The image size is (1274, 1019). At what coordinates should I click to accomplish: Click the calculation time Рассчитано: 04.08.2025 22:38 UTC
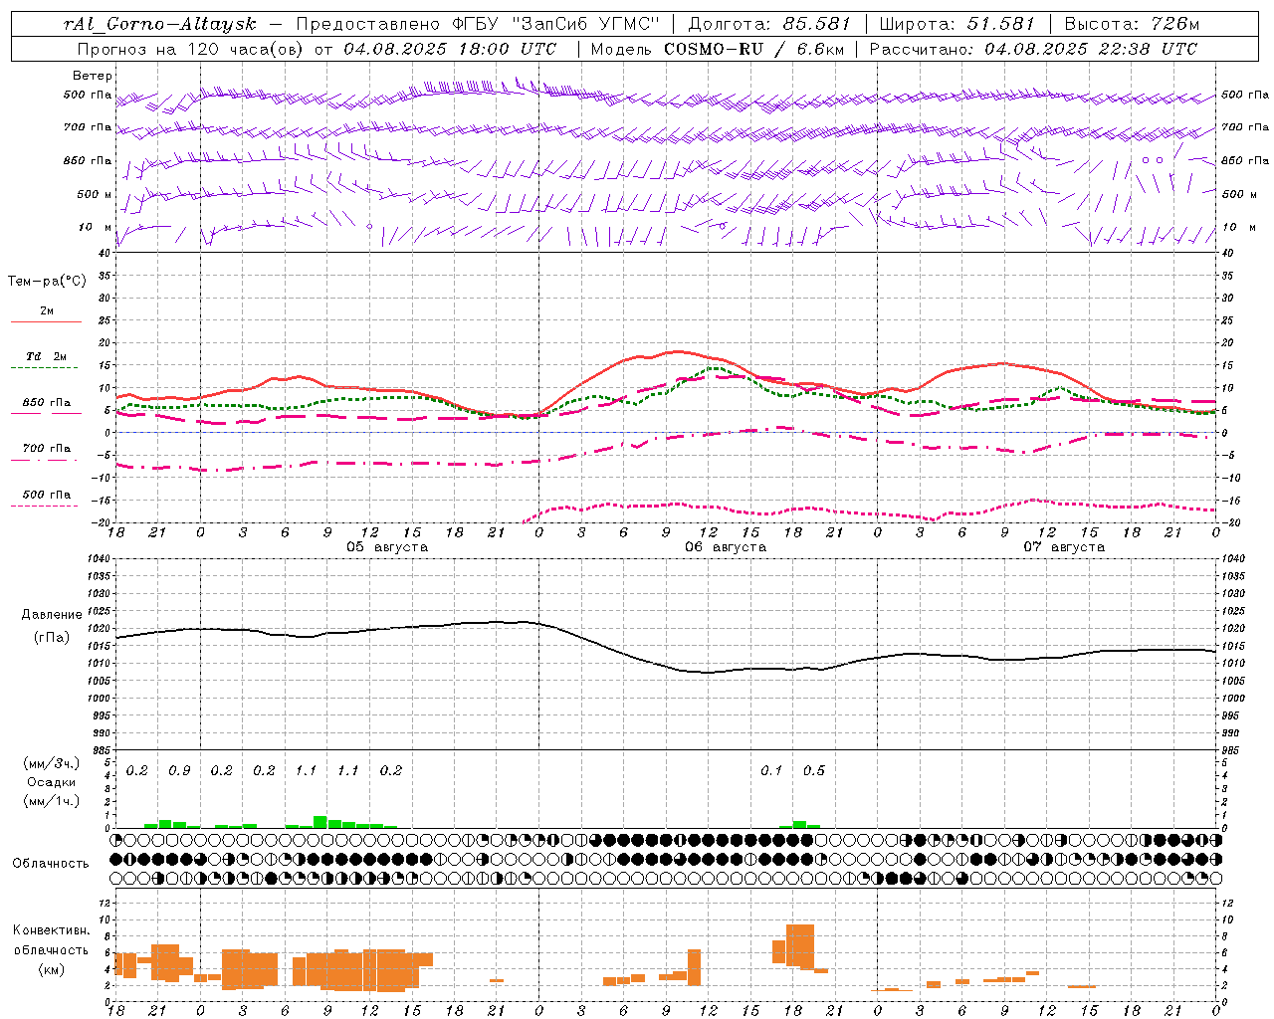pyautogui.click(x=1032, y=48)
